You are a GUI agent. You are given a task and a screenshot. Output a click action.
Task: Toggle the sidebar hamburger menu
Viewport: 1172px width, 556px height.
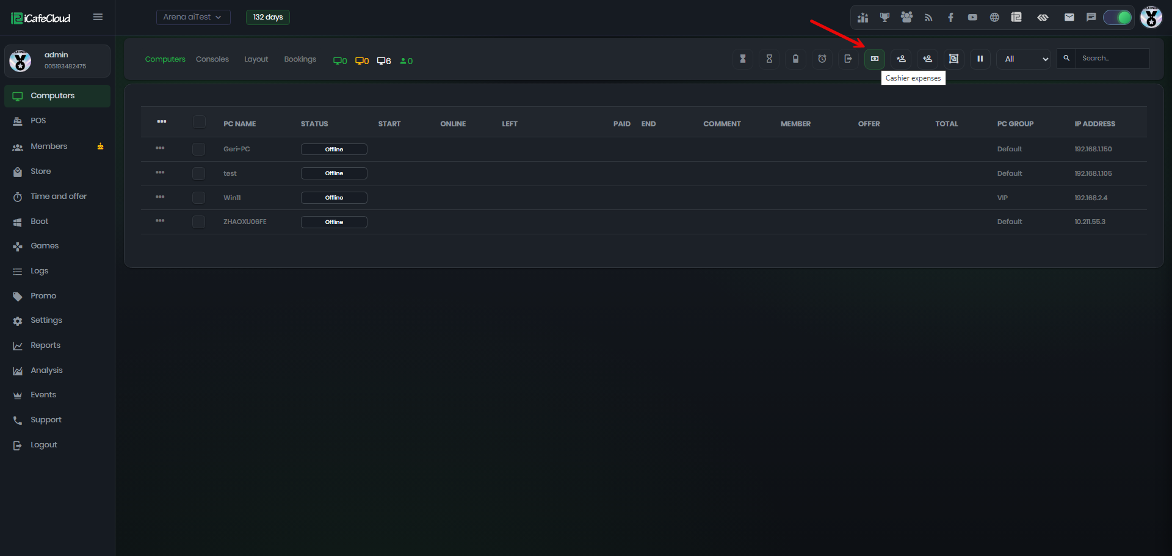point(98,17)
